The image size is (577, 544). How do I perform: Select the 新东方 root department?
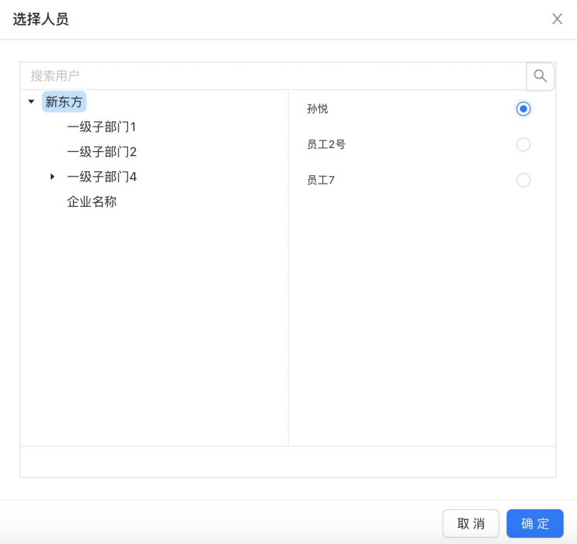pyautogui.click(x=64, y=102)
